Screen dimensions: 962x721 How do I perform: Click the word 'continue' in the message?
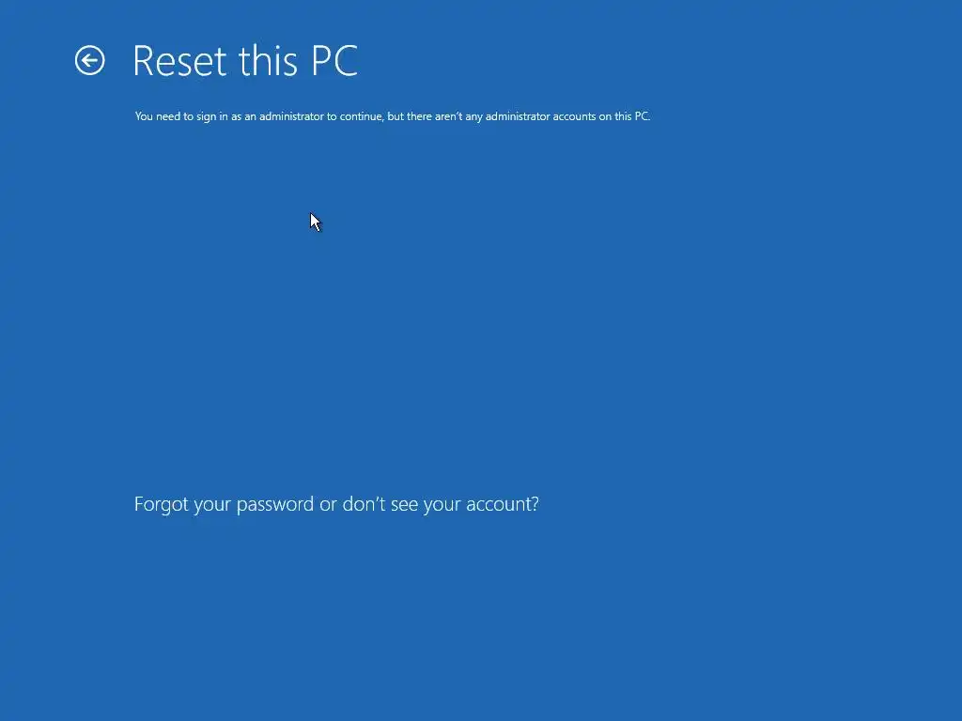click(x=361, y=116)
